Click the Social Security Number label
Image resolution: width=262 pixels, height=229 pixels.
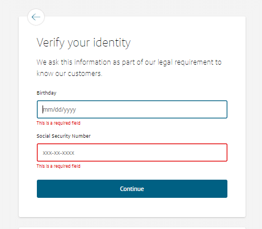click(x=64, y=136)
